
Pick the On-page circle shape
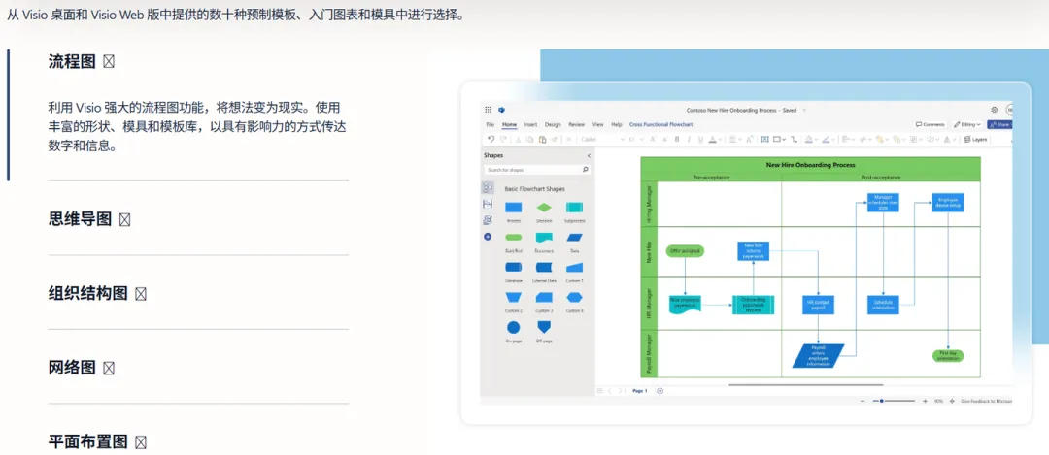(x=513, y=327)
